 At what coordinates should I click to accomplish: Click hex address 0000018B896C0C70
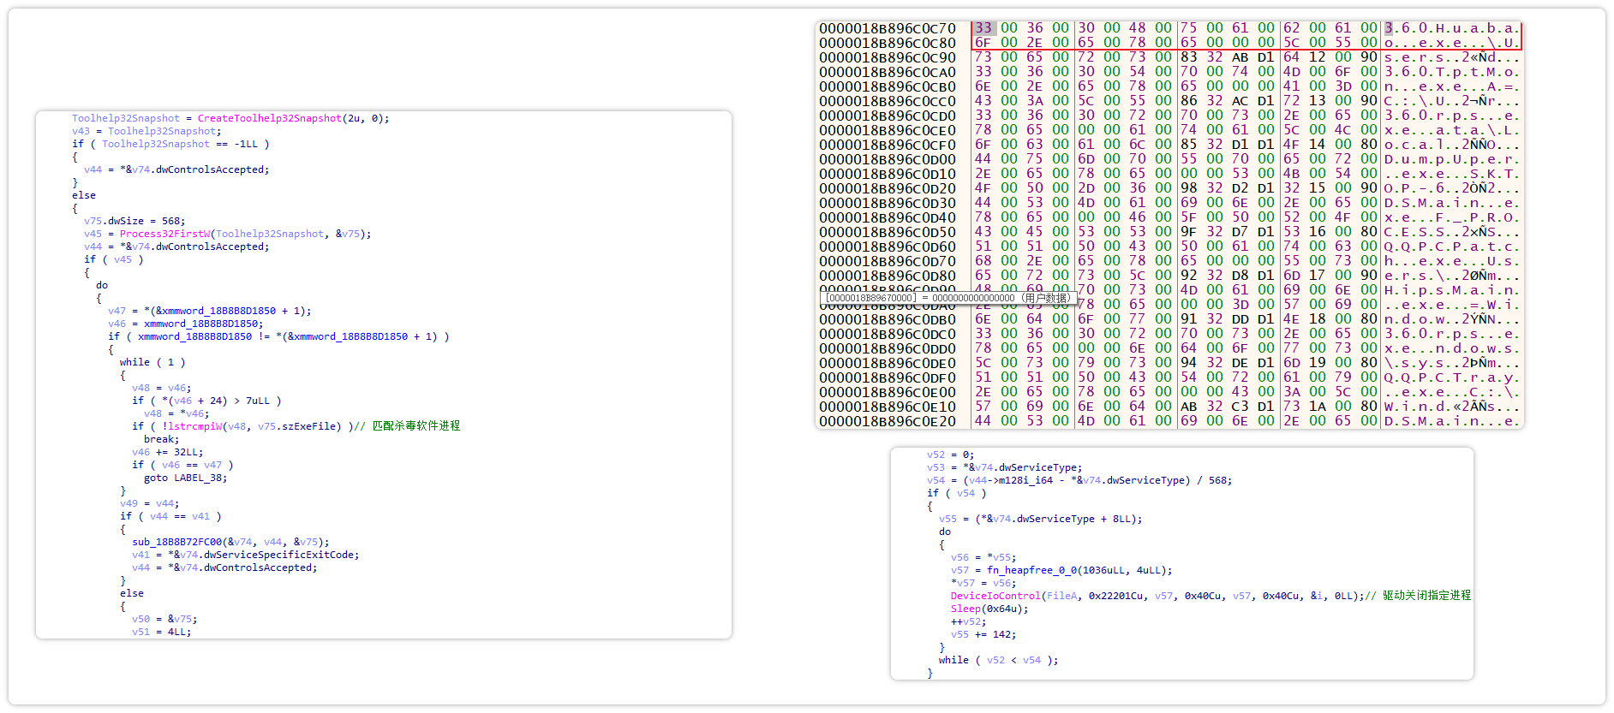click(x=887, y=28)
